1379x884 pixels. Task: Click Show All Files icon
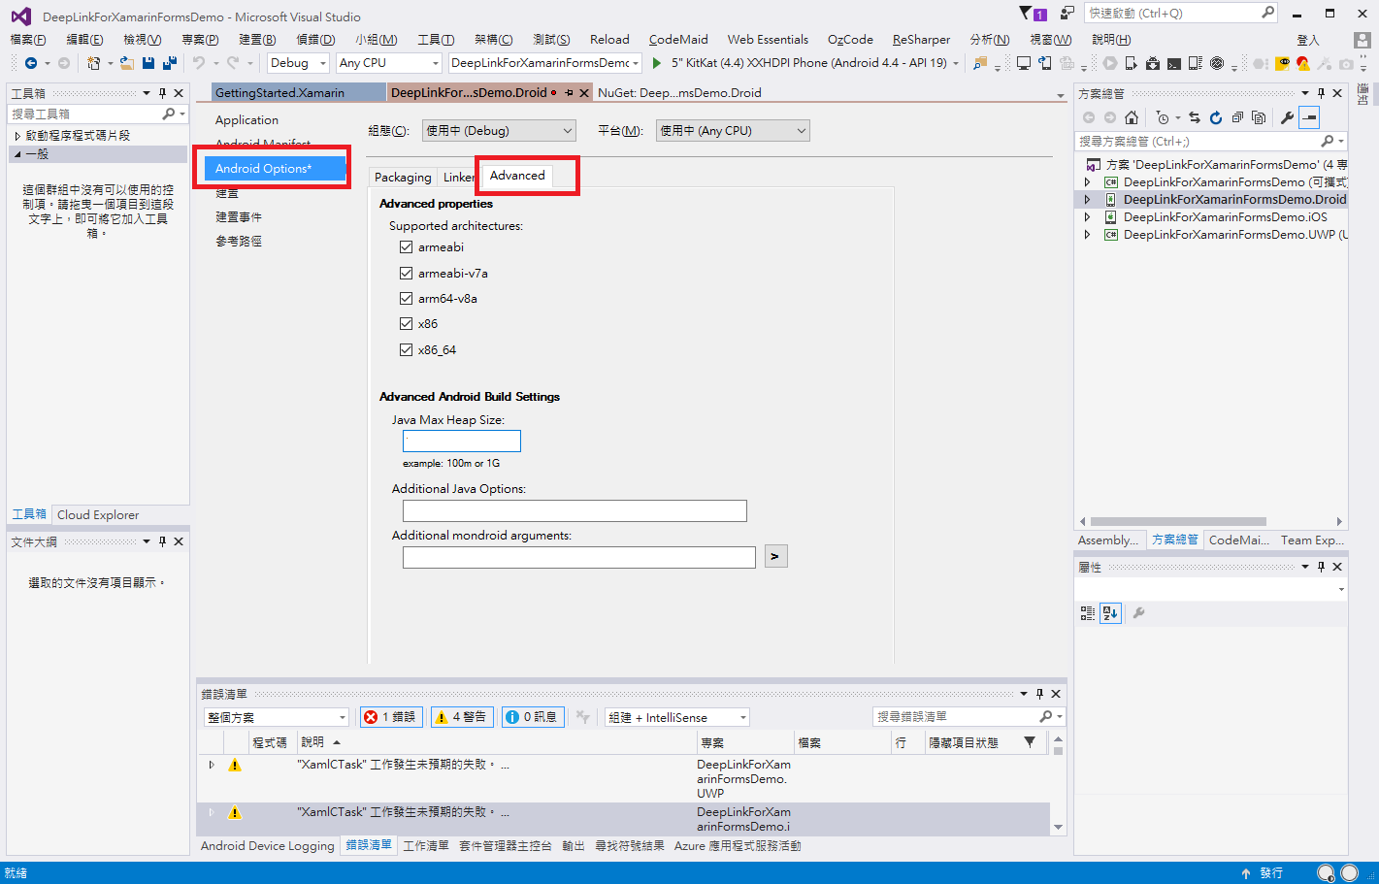click(x=1259, y=117)
